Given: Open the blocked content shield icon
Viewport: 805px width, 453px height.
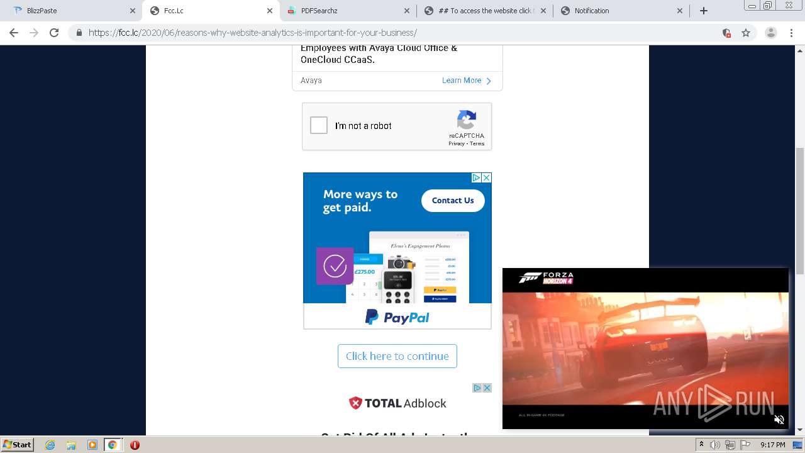Looking at the screenshot, I should pos(726,33).
